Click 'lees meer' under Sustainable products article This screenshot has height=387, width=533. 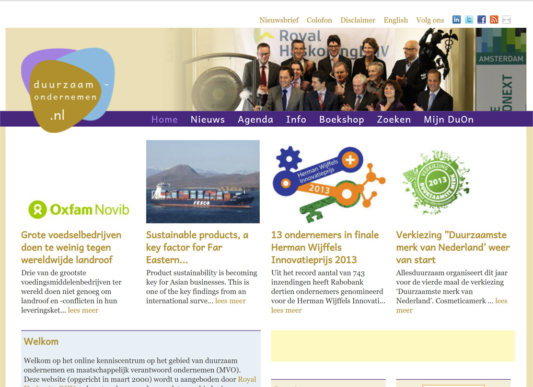coord(230,301)
